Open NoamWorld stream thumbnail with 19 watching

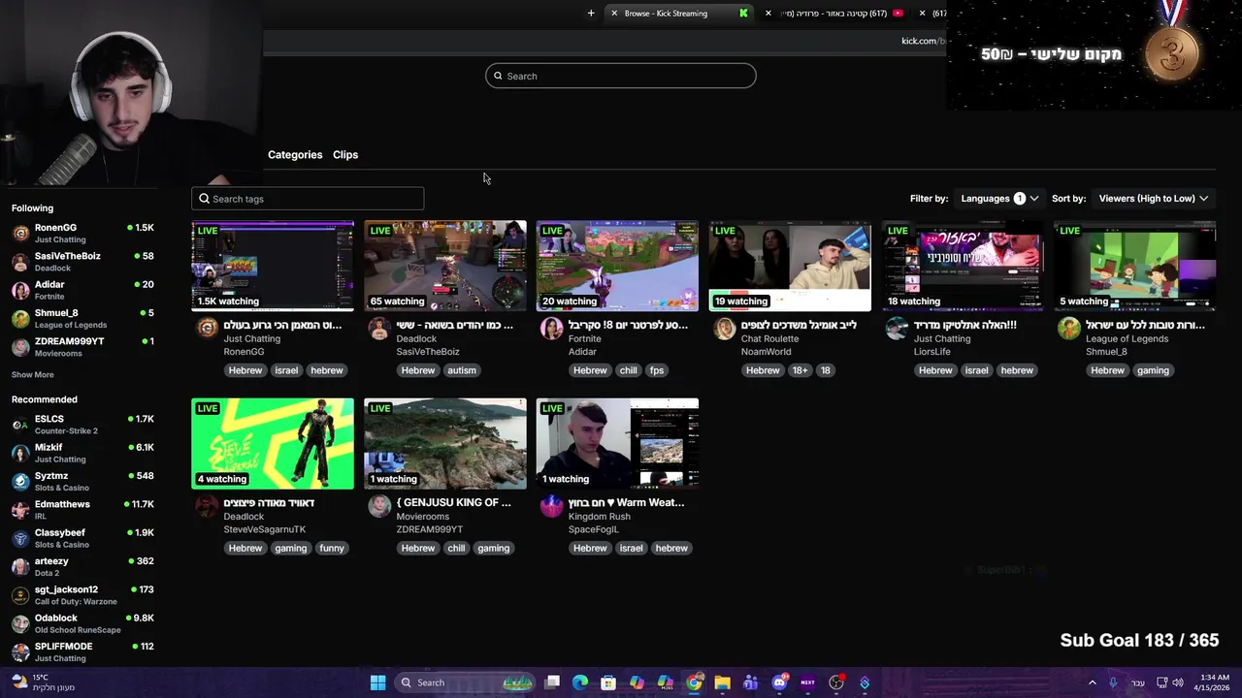point(790,266)
